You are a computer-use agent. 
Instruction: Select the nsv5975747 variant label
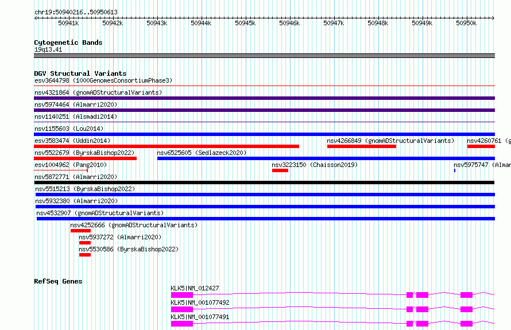[x=482, y=165]
